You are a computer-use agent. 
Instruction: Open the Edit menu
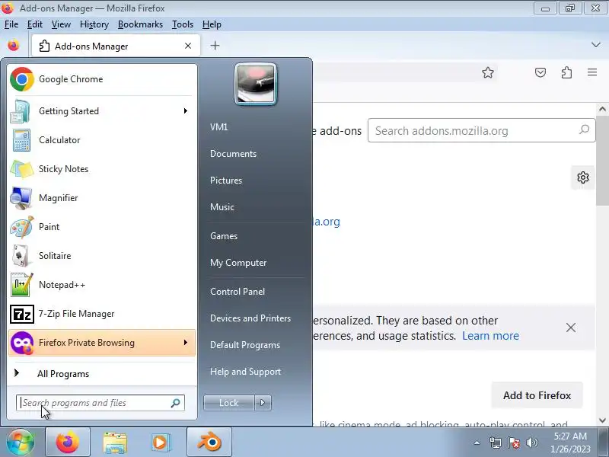coord(34,24)
